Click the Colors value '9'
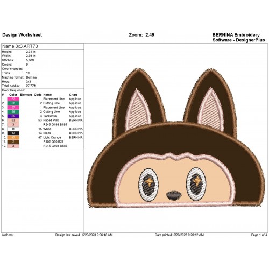Viewport: 269px width, 269px height. pyautogui.click(x=27, y=65)
